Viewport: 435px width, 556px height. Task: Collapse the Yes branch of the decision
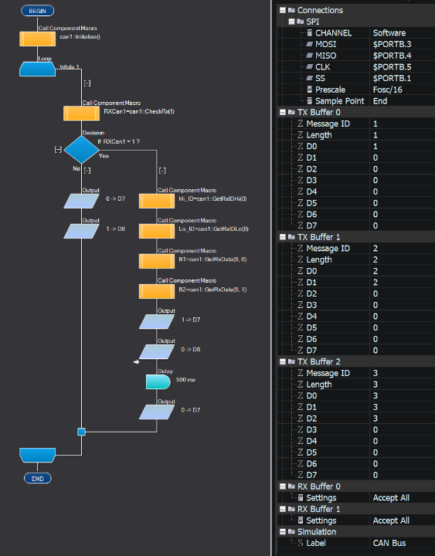coord(162,171)
